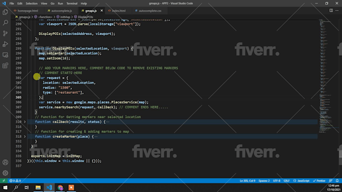
Task: Click the VS Code logo in title bar
Action: coord(4,4)
